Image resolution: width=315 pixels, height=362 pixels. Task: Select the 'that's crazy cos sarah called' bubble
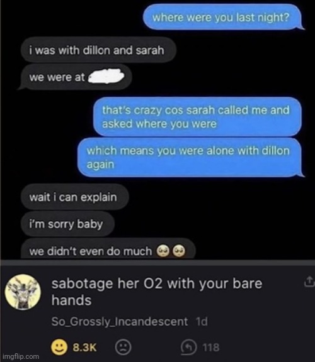click(x=197, y=117)
